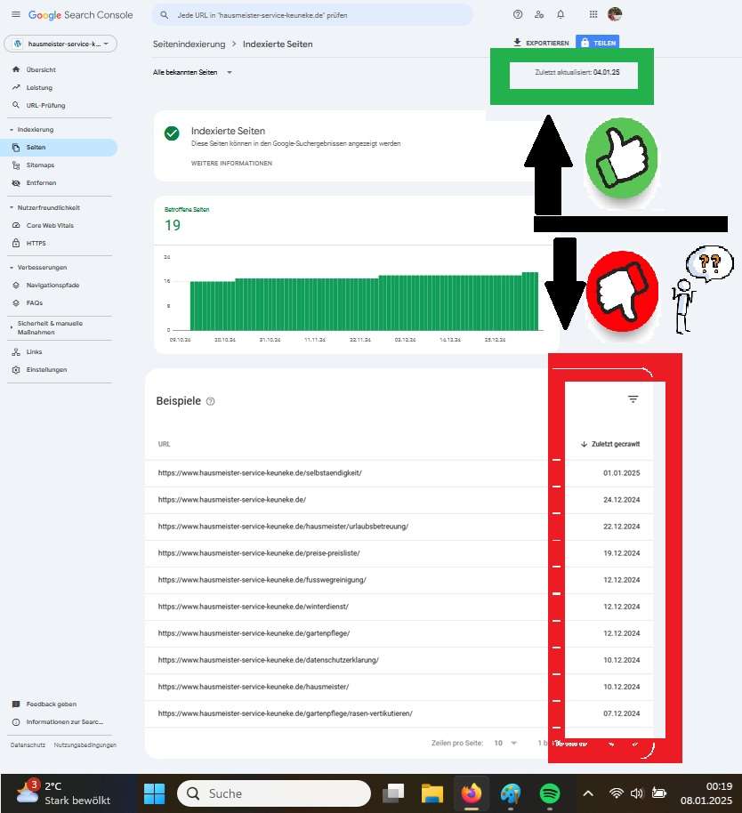
Task: Click the TEILEN button
Action: (x=597, y=43)
